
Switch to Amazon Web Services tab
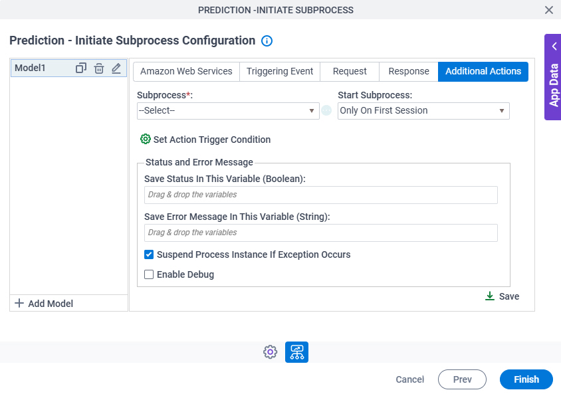[186, 72]
